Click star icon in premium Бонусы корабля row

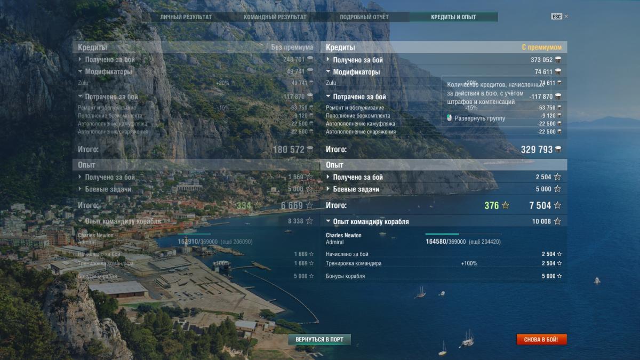click(559, 276)
